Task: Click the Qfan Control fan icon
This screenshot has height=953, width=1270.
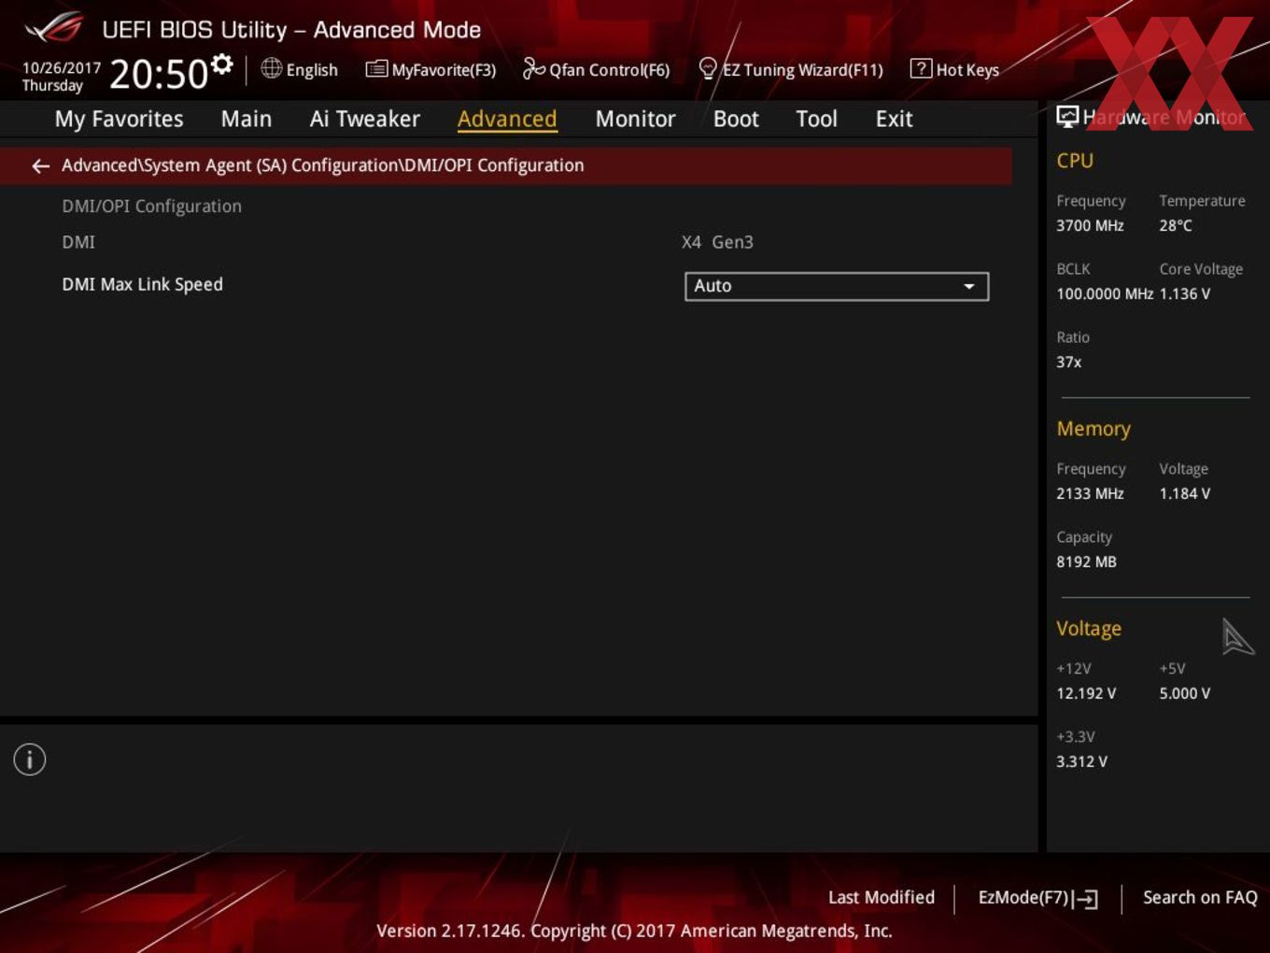Action: pos(533,68)
